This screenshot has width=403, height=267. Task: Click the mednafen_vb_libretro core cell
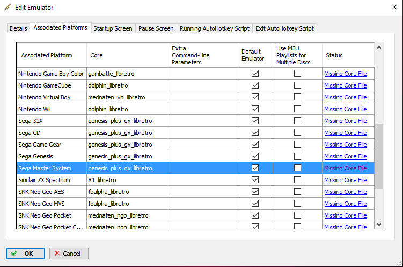(x=128, y=97)
